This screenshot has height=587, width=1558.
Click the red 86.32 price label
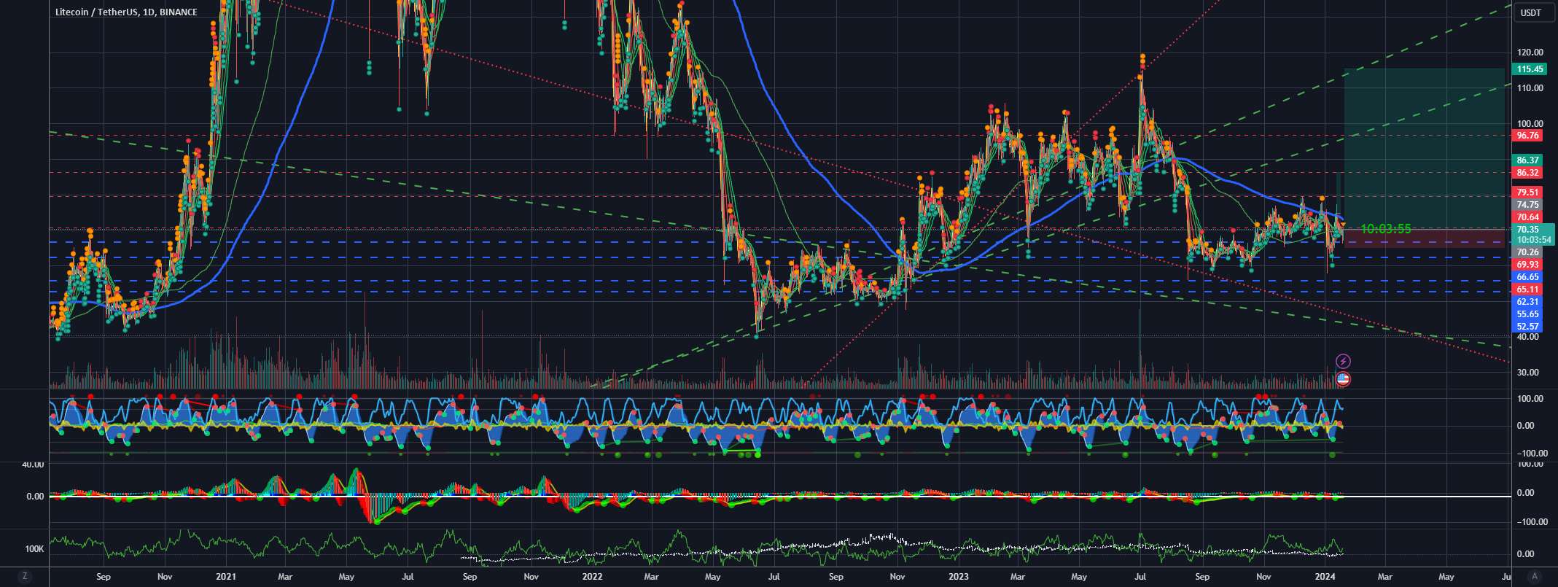tap(1527, 173)
